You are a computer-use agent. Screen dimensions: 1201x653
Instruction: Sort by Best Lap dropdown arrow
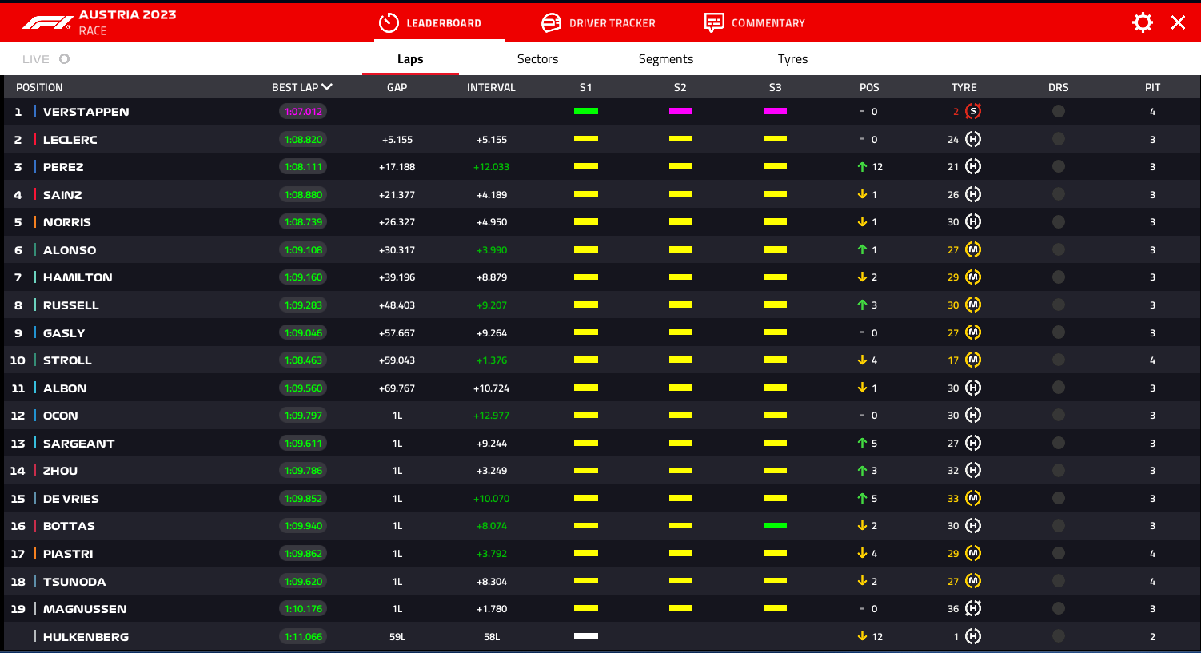click(327, 87)
